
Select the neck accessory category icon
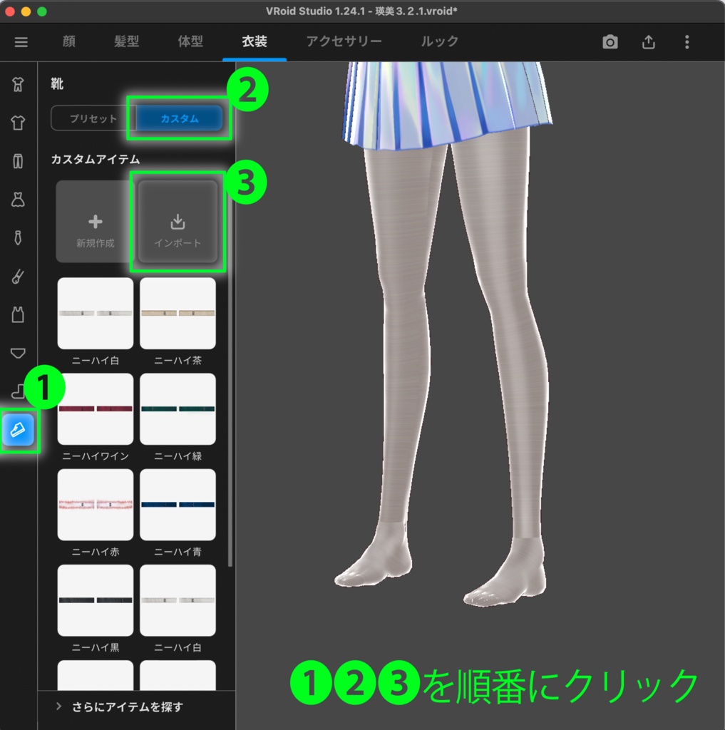click(18, 277)
